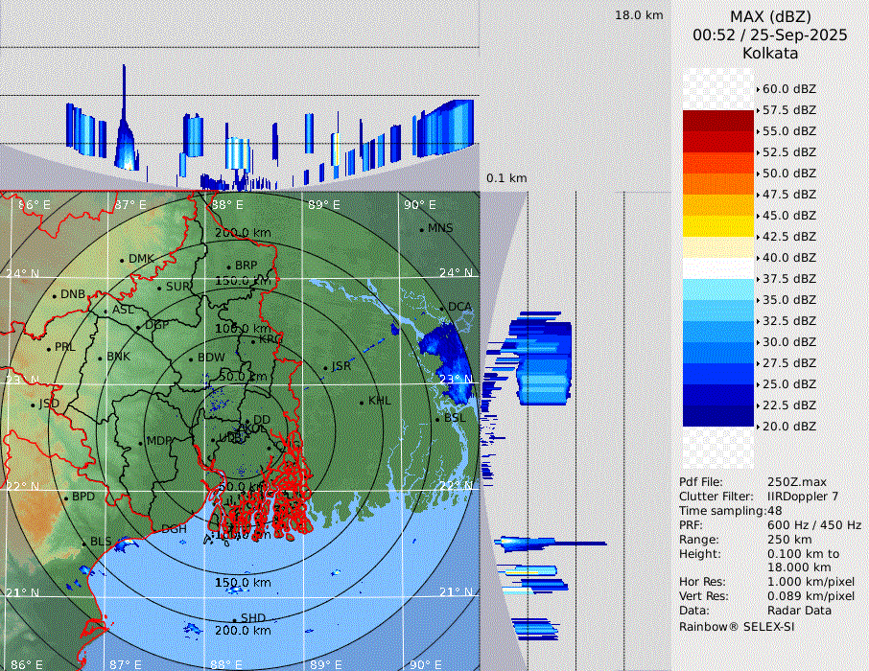
Task: Click the Kolkata station name in header
Action: pos(770,53)
